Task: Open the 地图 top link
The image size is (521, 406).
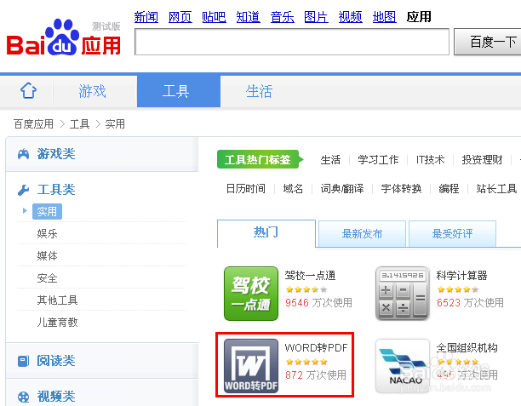Action: coord(384,17)
